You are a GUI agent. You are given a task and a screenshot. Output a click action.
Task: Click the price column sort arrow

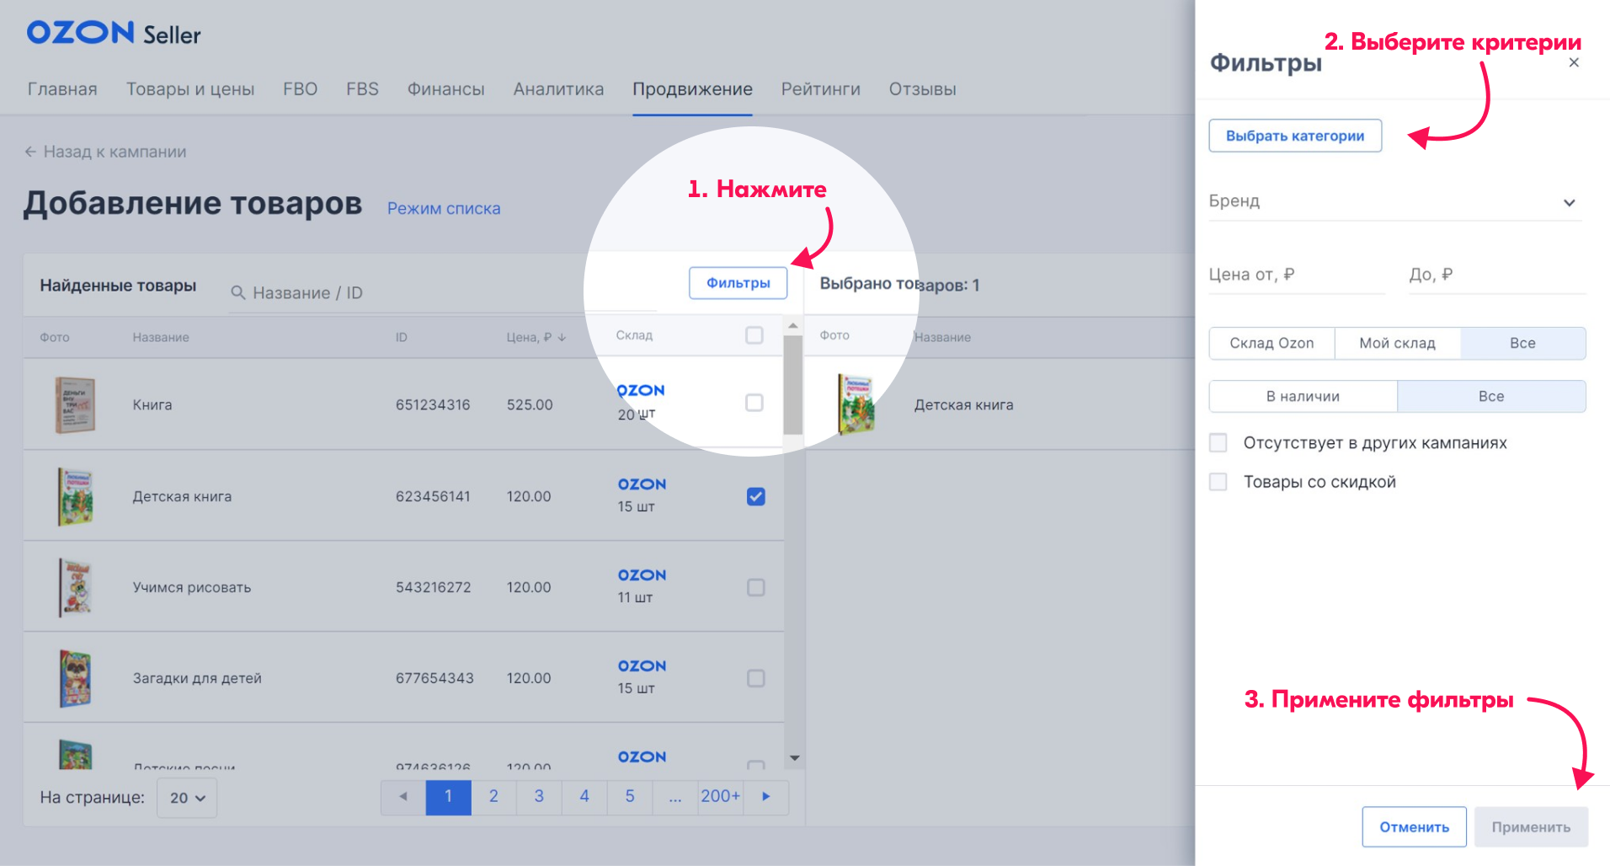(x=562, y=338)
